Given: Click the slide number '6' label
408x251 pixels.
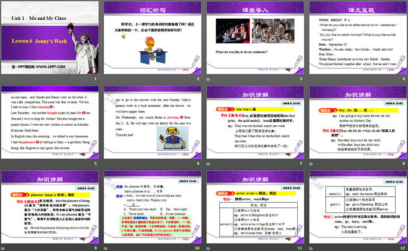Looking at the screenshot, I should click(x=198, y=163).
